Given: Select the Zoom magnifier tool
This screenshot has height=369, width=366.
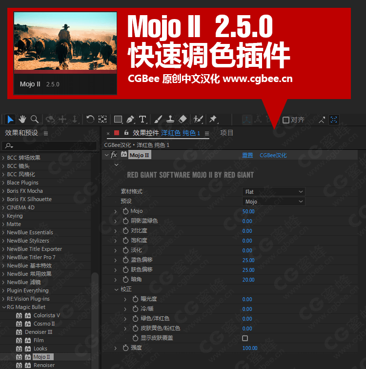Looking at the screenshot, I should point(35,119).
